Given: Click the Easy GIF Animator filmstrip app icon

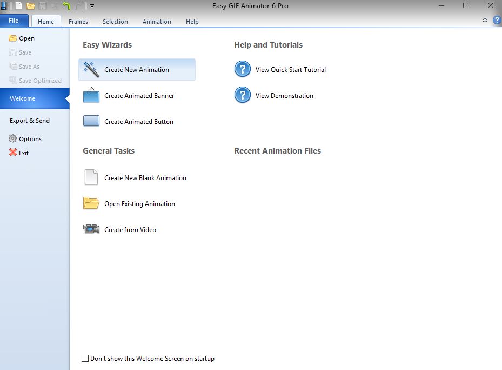Looking at the screenshot, I should point(3,5).
